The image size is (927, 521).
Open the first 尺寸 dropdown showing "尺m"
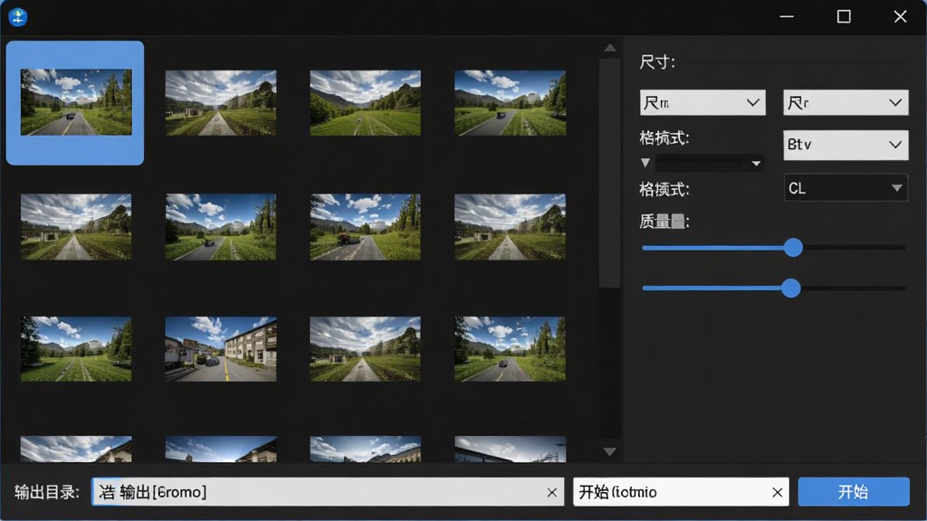pos(702,103)
